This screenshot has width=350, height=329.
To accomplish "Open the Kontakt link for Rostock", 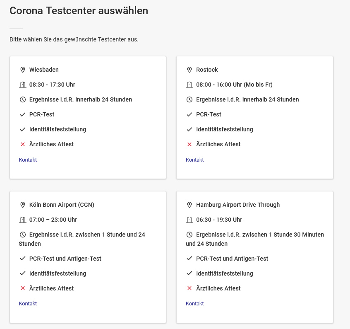I will click(194, 160).
